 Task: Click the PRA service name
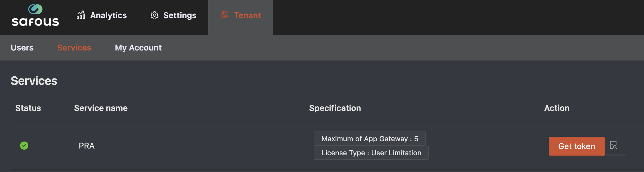click(87, 146)
